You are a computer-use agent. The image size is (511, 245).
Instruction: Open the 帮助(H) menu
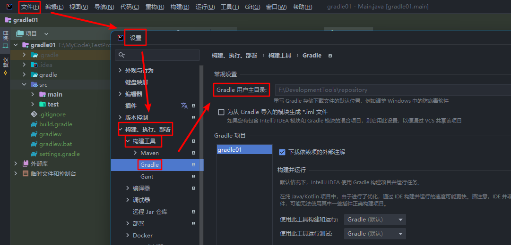point(303,7)
